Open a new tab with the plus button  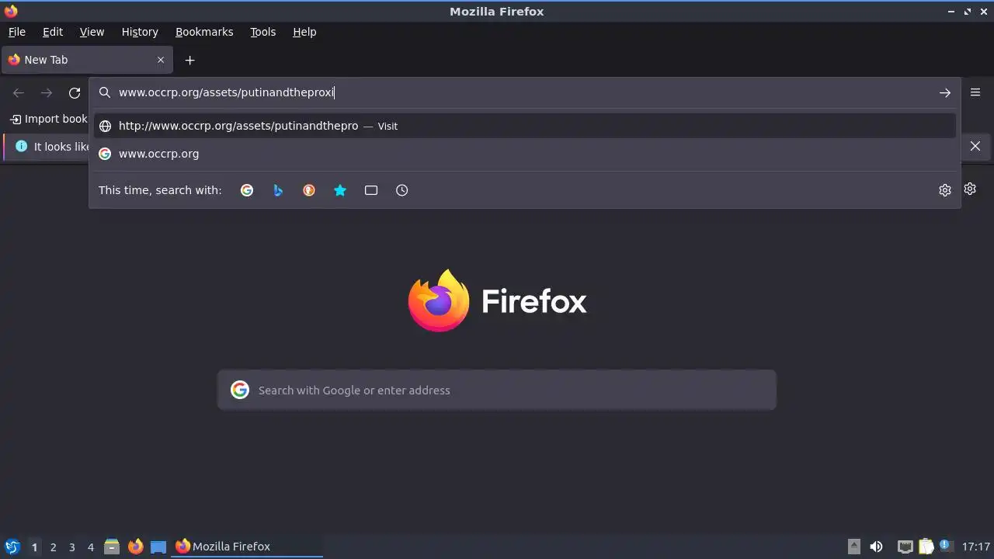pyautogui.click(x=189, y=60)
